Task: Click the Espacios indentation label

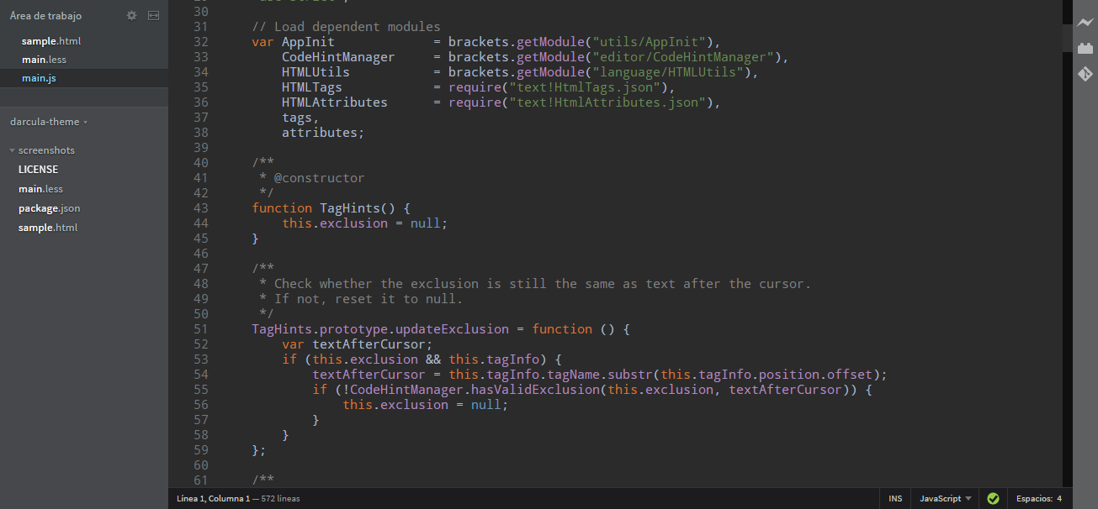Action: coord(1033,498)
